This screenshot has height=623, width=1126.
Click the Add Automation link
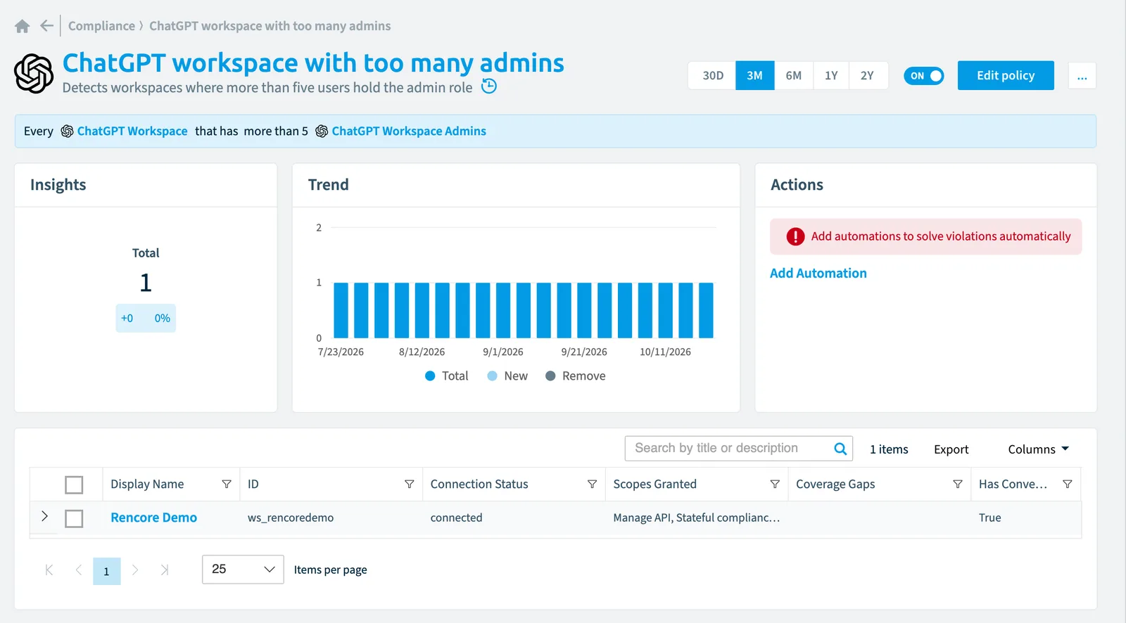coord(818,274)
